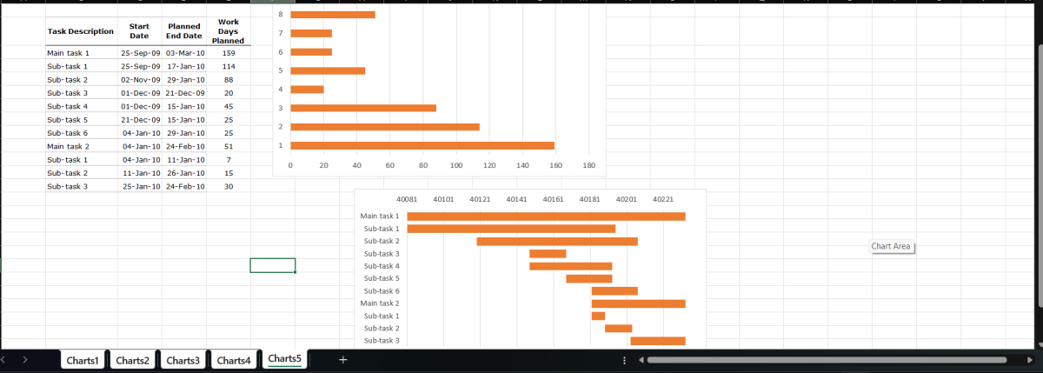Click the cell containing 159 work days
1043x373 pixels.
(x=229, y=53)
